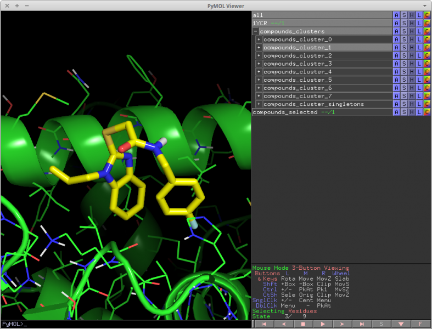This screenshot has width=432, height=329.
Task: Open Label menu for compounds_cluster_3
Action: [x=419, y=64]
